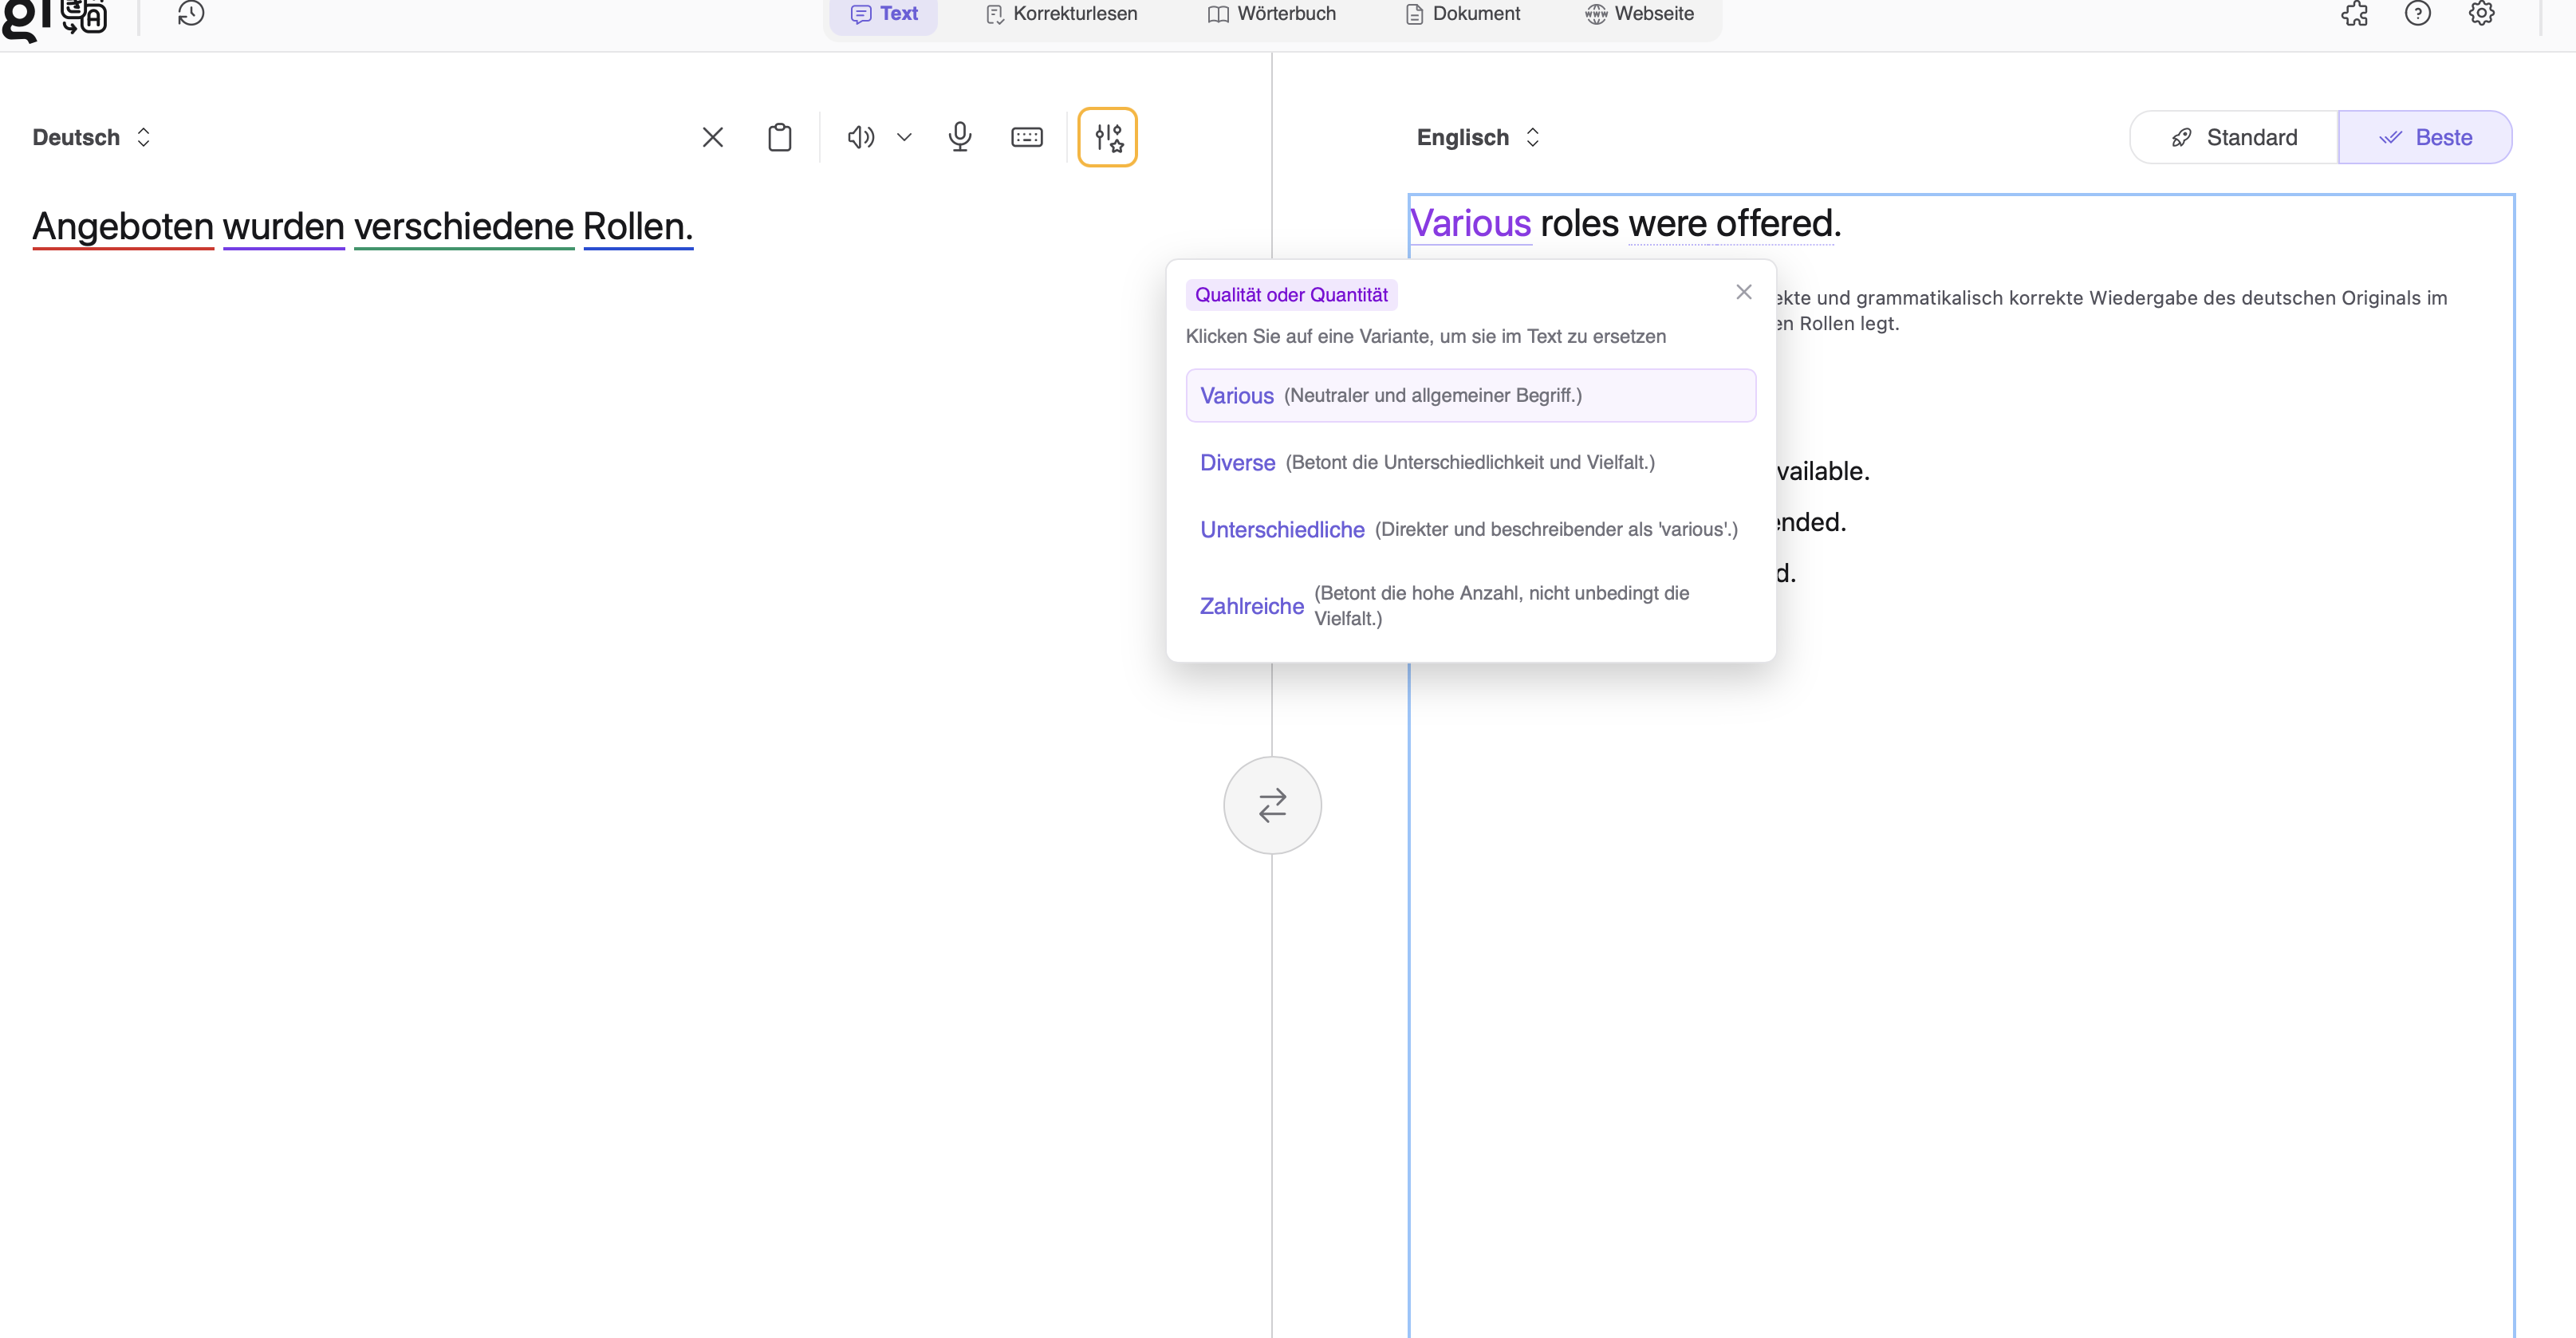Expand the speaker voice options chevron

pos(904,137)
